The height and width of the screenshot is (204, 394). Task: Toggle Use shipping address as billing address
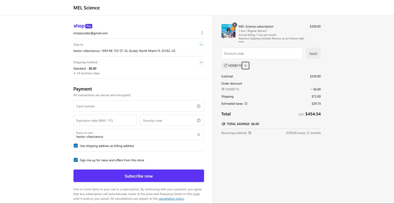[76, 146]
